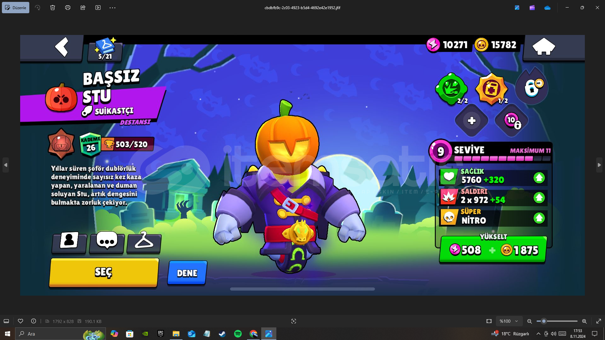Click the SUİKASTÇI class label
Viewport: 605px width, 340px height.
pyautogui.click(x=114, y=111)
